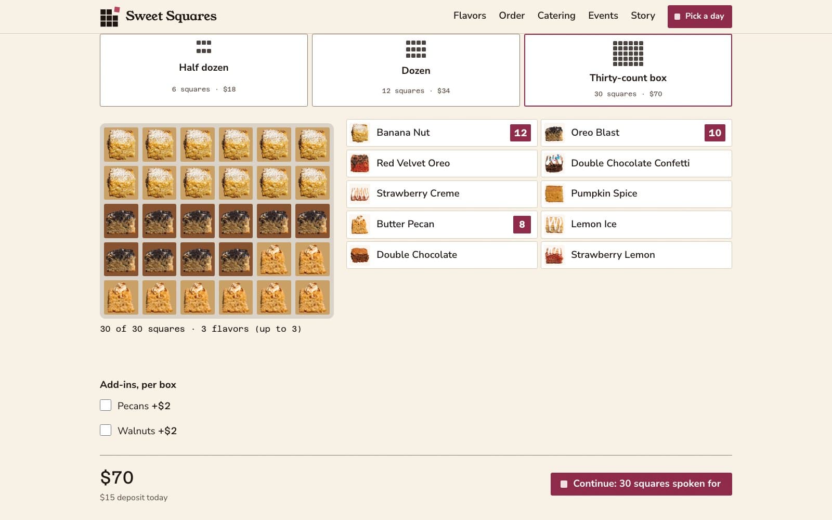The image size is (832, 520).
Task: Click the $15 deposit today text
Action: (x=134, y=498)
